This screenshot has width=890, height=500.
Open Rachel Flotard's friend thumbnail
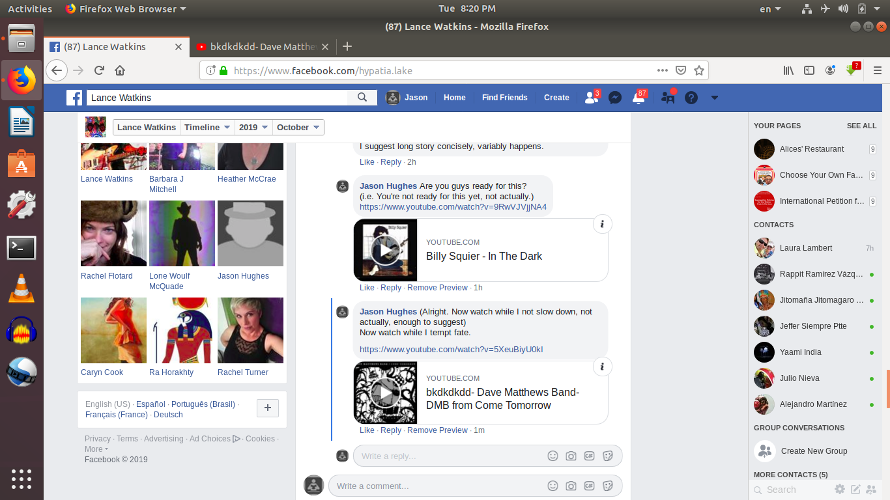[x=113, y=233]
